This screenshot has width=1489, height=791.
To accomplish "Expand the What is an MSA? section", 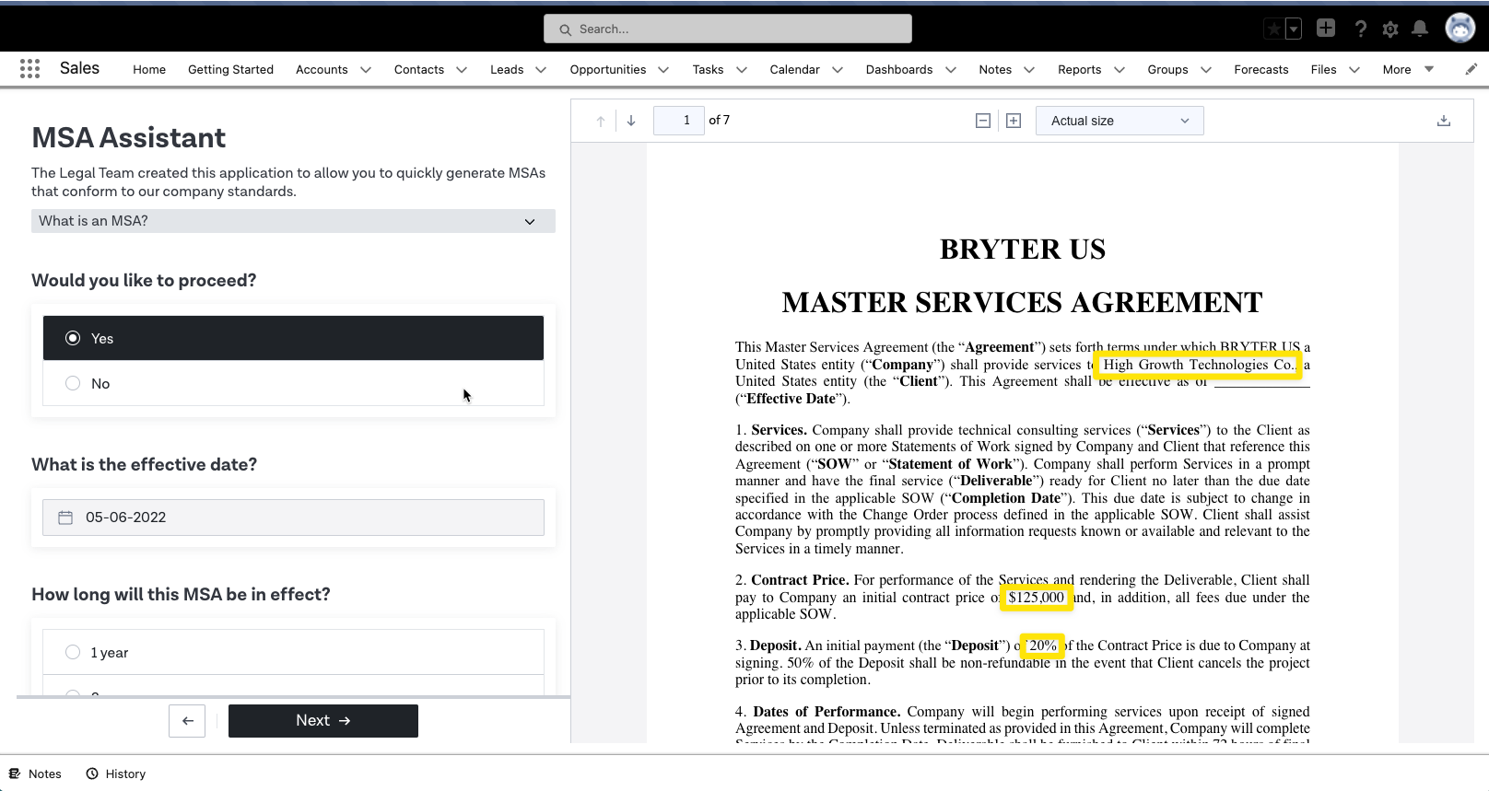I will coord(293,221).
